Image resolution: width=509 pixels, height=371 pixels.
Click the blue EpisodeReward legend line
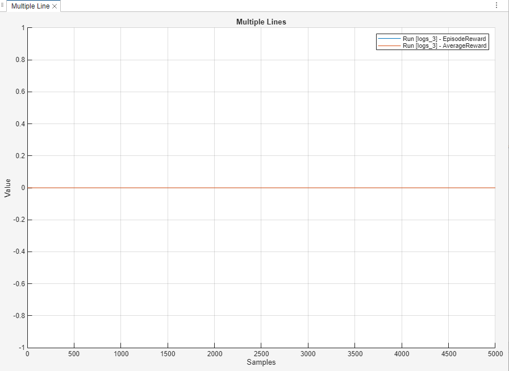389,38
